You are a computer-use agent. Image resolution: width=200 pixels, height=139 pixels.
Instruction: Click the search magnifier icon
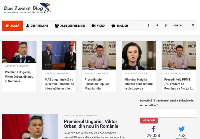(193, 26)
